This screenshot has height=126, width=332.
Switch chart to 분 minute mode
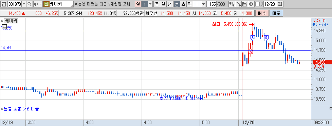point(177,4)
